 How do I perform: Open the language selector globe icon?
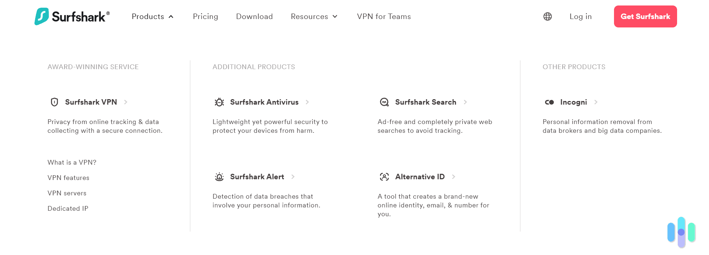pos(547,16)
